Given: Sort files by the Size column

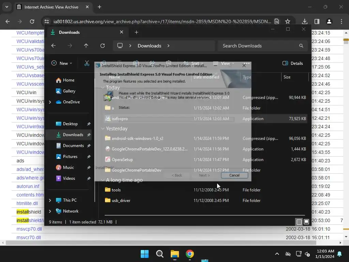Looking at the screenshot, I should coord(294,77).
